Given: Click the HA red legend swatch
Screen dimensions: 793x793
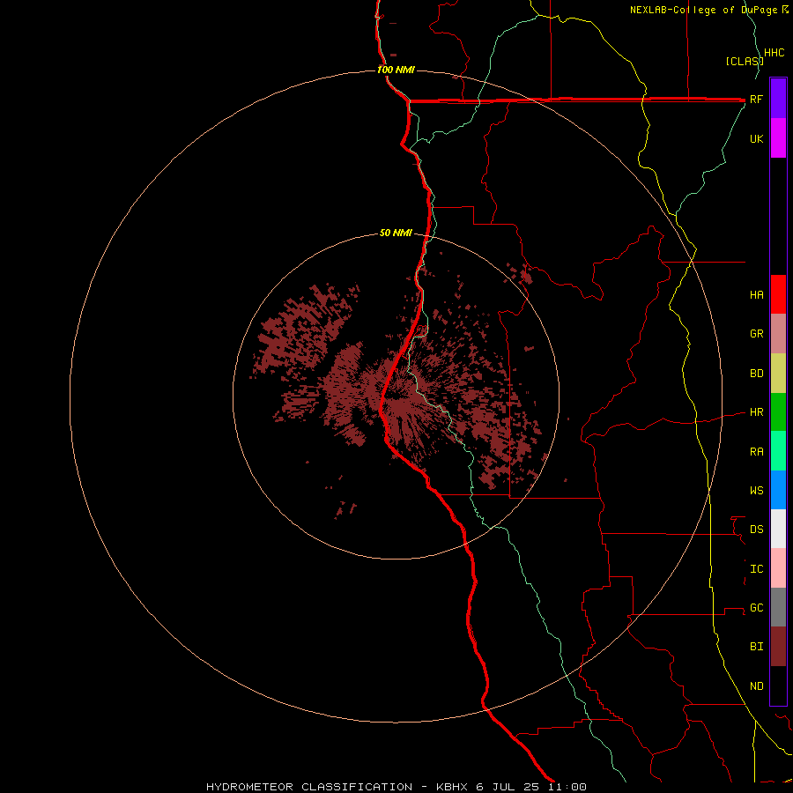Looking at the screenshot, I should tap(778, 294).
